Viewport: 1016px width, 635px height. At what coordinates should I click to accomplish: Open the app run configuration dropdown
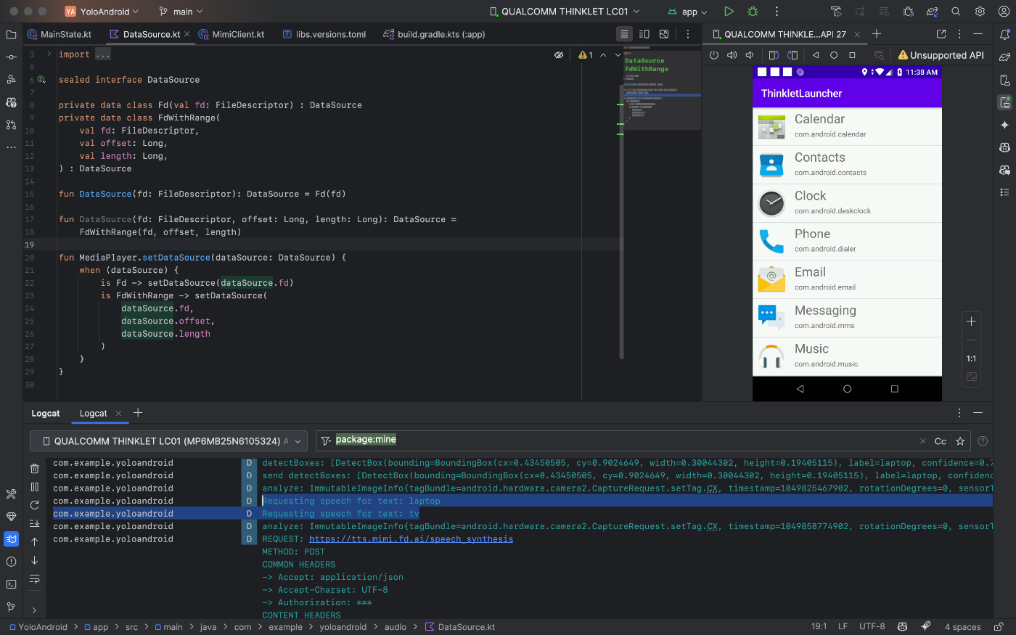tap(687, 12)
